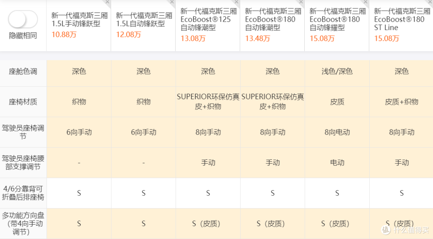Open EcoBoost®180 ST Line model title
The image size is (433, 239).
click(x=403, y=19)
